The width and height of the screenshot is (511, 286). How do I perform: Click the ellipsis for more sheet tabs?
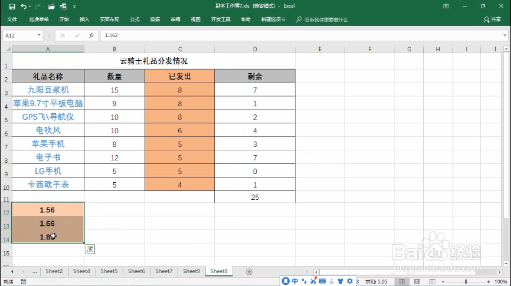[x=35, y=271]
